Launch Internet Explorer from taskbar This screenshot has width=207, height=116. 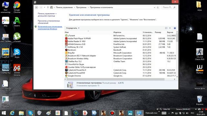click(12, 113)
